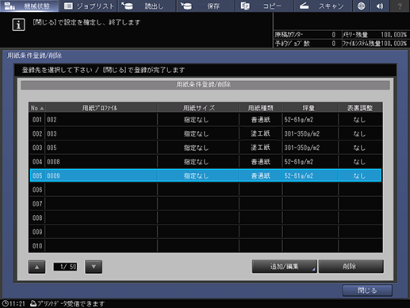
Task: Open the 読出し tab
Action: (147, 6)
